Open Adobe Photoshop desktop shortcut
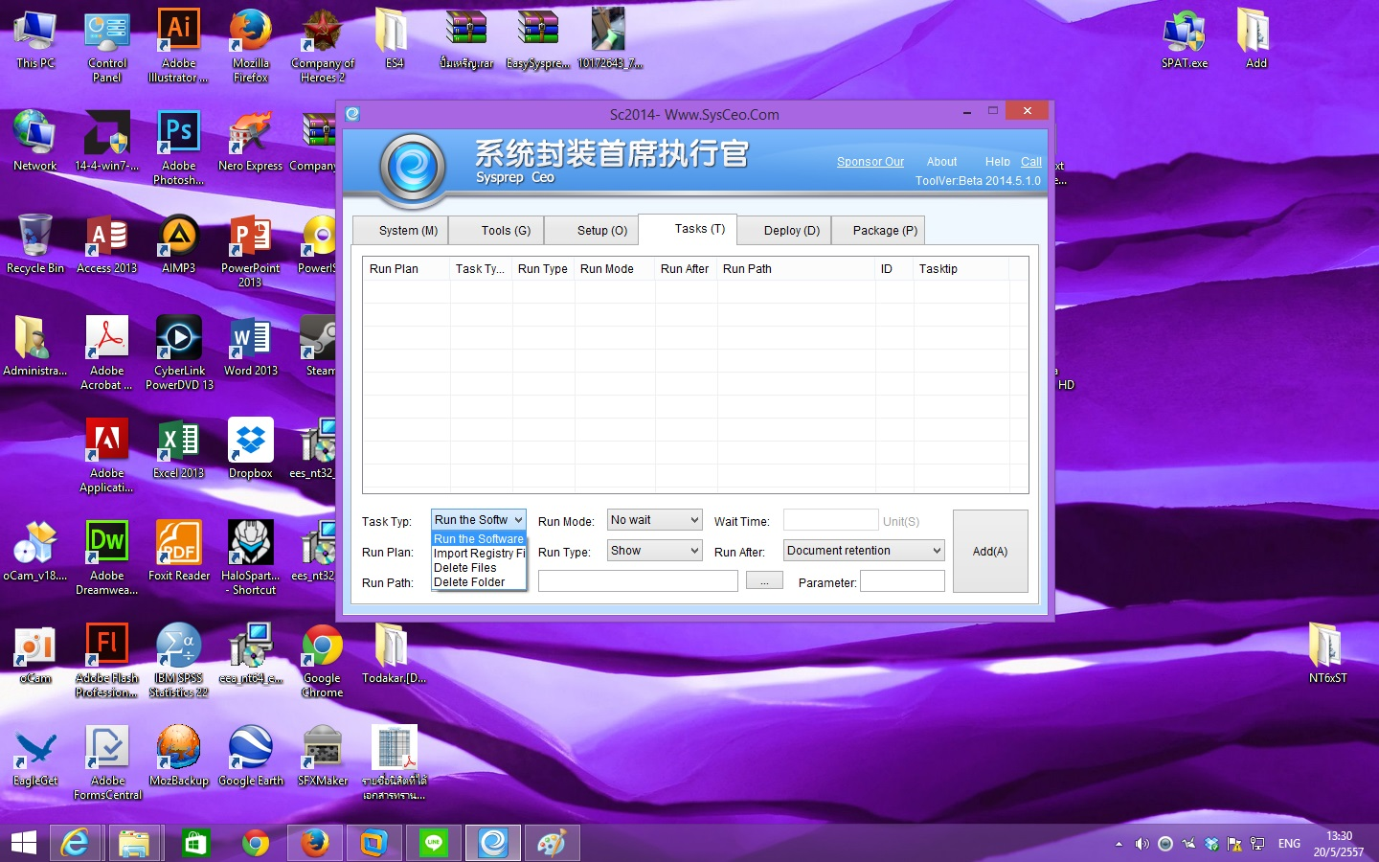This screenshot has width=1379, height=862. (x=178, y=148)
